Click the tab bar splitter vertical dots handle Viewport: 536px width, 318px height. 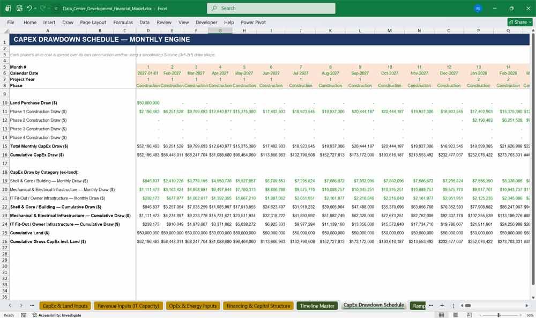pos(453,306)
